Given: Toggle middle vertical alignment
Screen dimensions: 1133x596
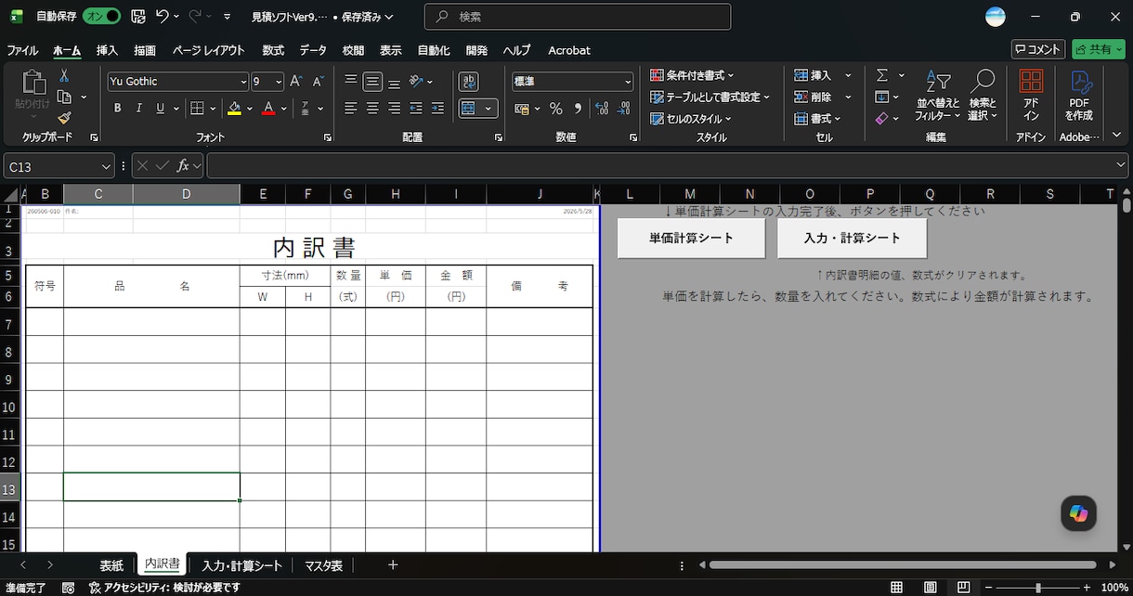Looking at the screenshot, I should (x=372, y=82).
